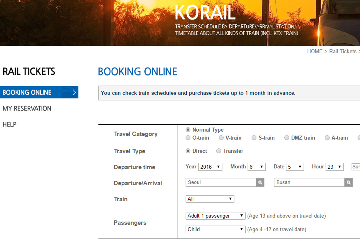
Task: Open the Adult passenger count dropdown
Action: [x=216, y=216]
